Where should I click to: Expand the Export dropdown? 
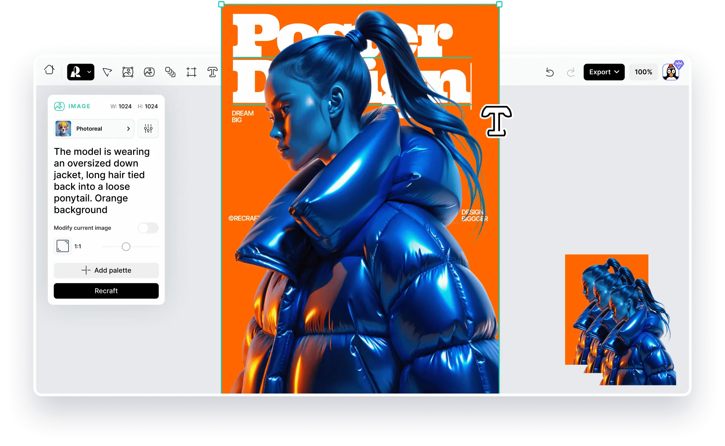[x=604, y=72]
